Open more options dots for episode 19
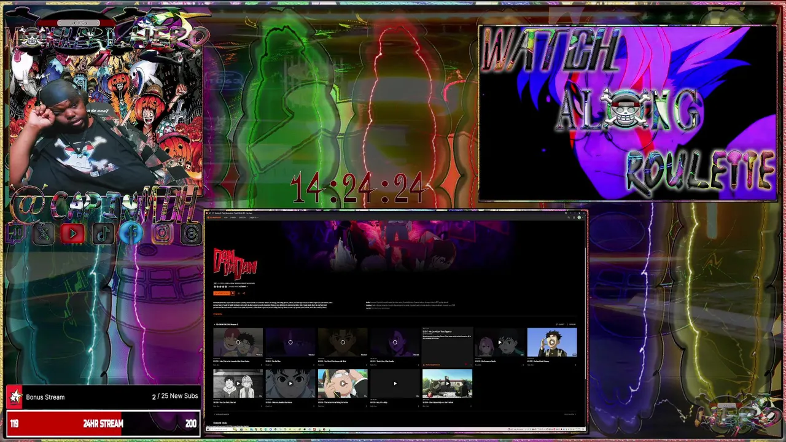This screenshot has height=442, width=786. coord(575,365)
